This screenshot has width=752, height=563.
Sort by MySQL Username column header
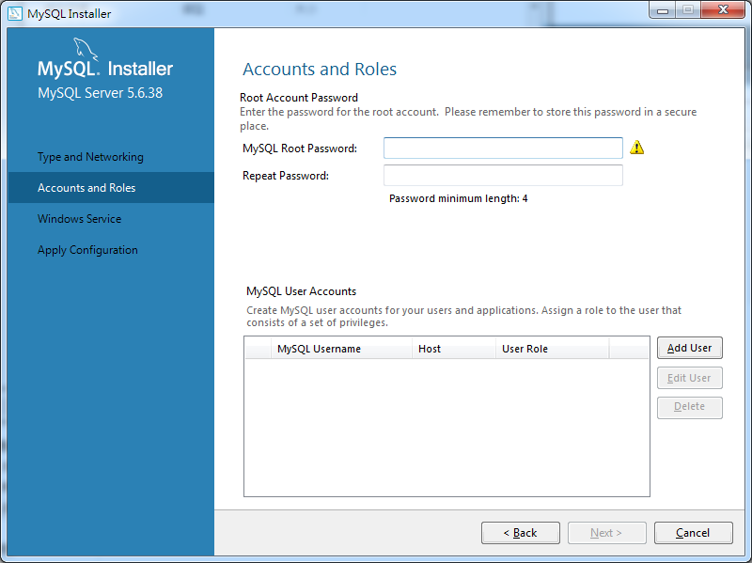tap(342, 349)
